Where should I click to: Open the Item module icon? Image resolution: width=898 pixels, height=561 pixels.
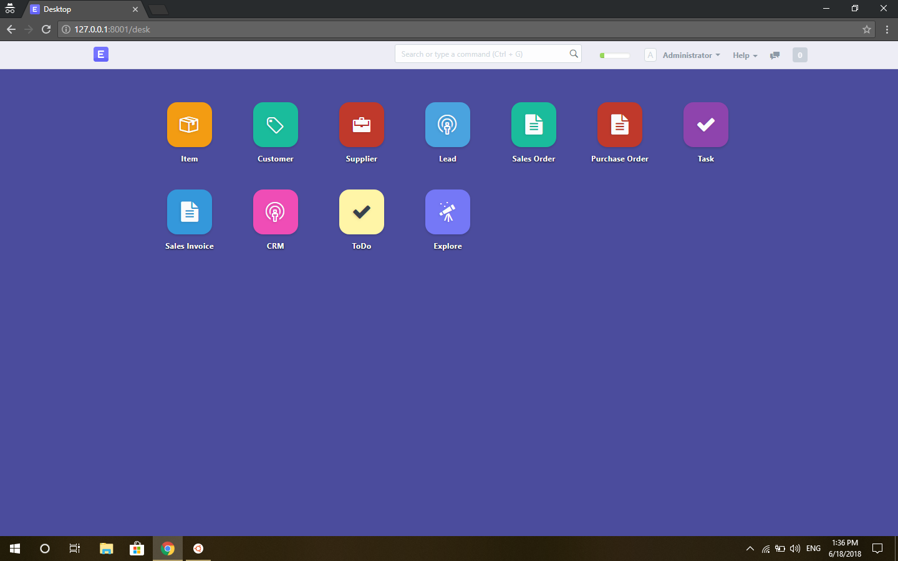click(x=190, y=125)
